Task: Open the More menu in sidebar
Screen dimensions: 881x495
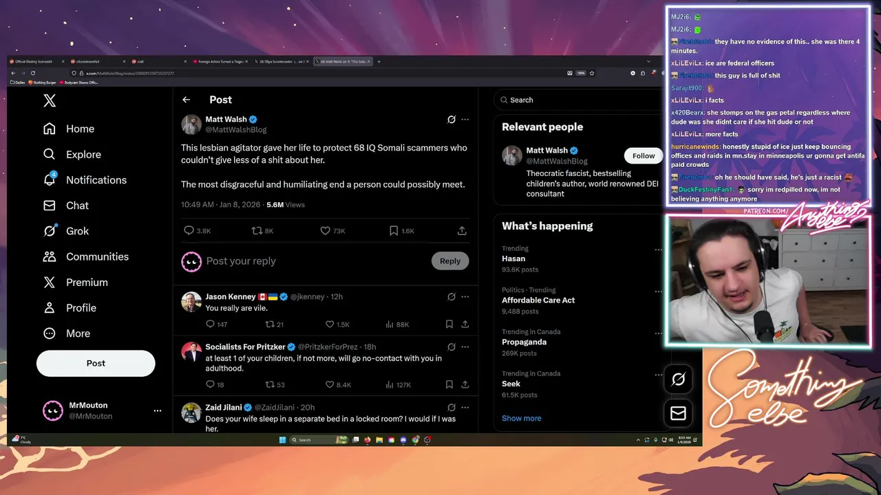Action: (67, 333)
